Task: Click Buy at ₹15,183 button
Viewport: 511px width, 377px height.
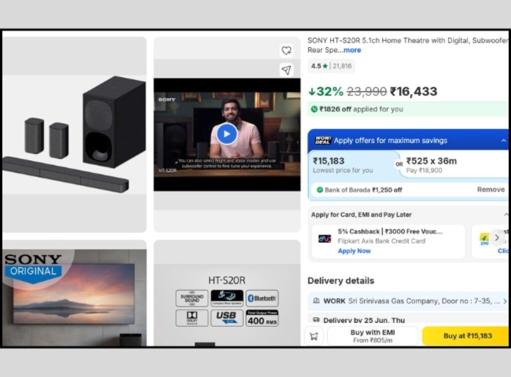Action: 466,336
